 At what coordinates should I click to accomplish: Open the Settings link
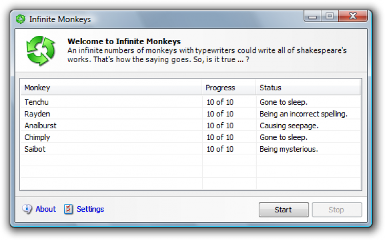90,209
